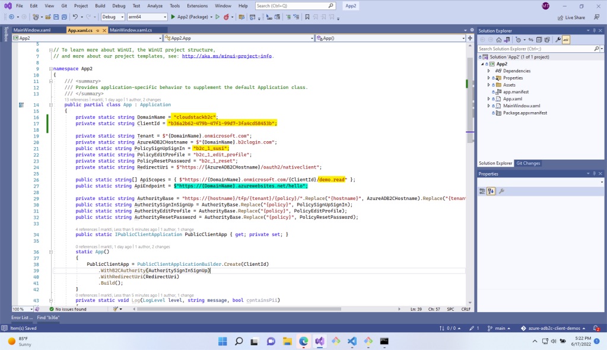Click the Search (Ctrl+Q) box

[x=295, y=6]
